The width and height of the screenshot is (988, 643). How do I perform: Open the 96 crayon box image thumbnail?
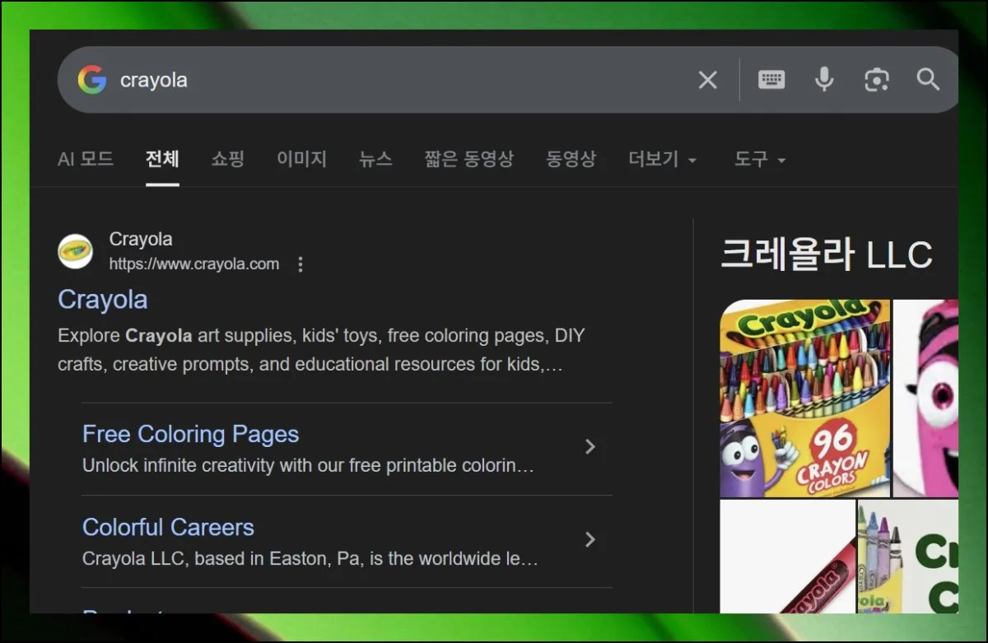pos(804,398)
